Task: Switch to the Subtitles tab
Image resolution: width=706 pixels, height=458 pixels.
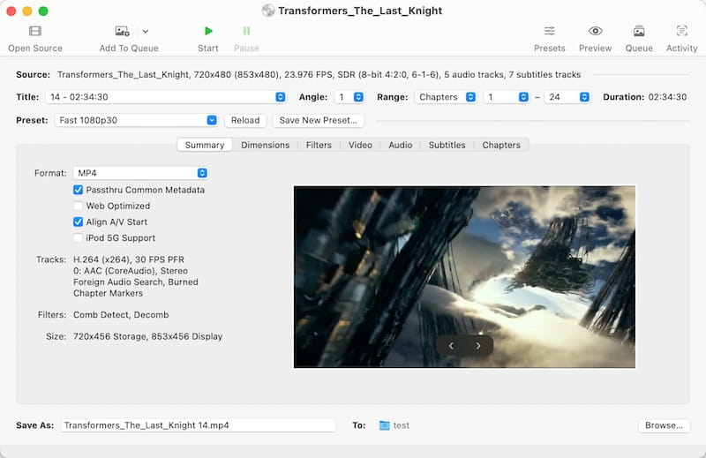Action: [x=447, y=145]
